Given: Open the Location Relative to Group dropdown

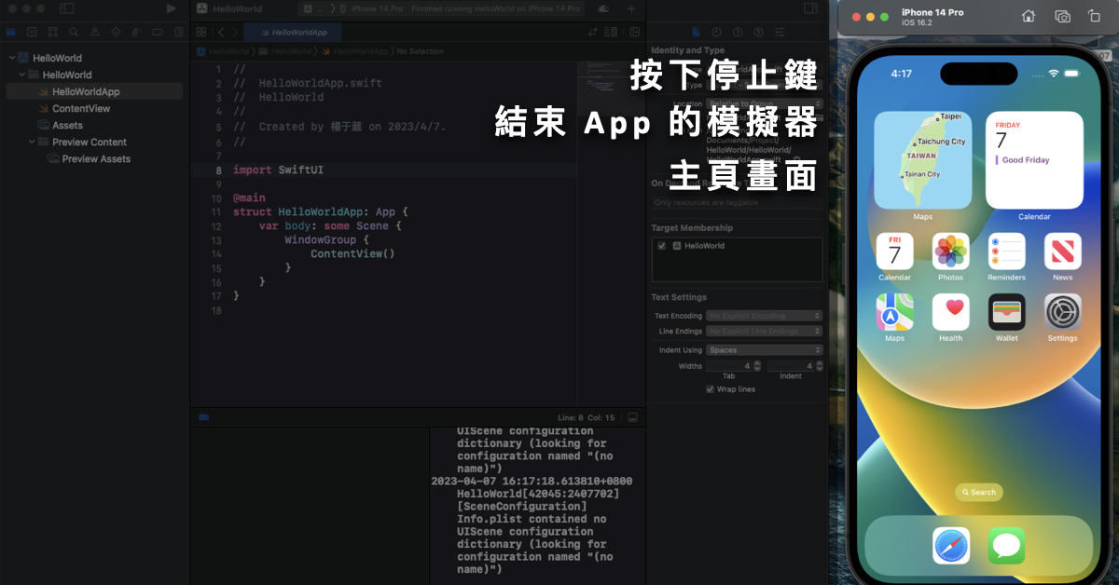Looking at the screenshot, I should [765, 103].
